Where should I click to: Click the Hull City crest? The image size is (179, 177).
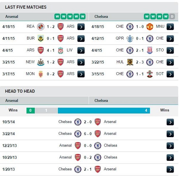[x=130, y=62]
